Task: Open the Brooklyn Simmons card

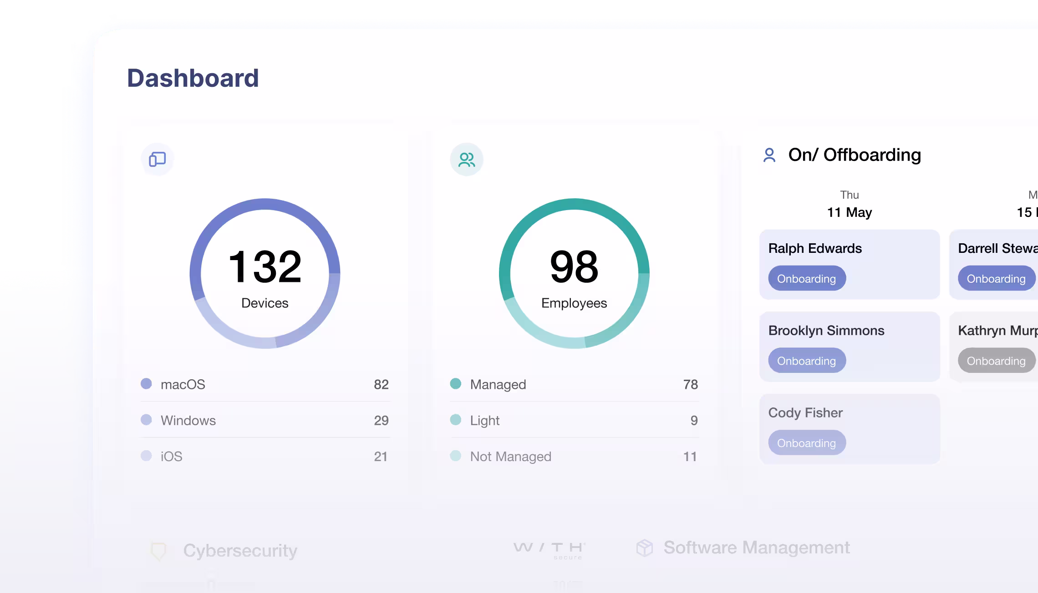Action: 850,347
